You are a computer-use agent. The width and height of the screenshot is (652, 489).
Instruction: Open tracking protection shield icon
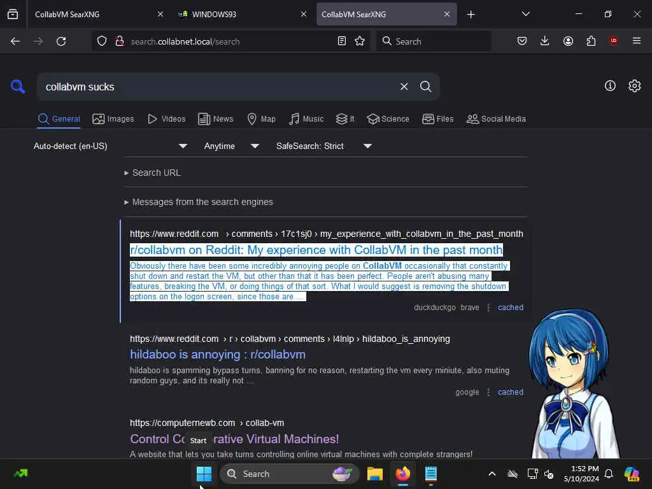pyautogui.click(x=102, y=41)
